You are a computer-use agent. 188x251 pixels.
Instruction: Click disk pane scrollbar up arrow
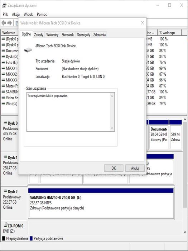185,119
